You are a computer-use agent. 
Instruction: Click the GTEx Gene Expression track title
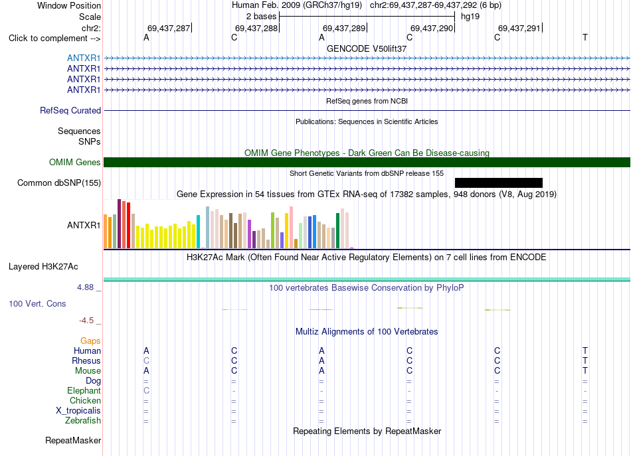tap(367, 194)
